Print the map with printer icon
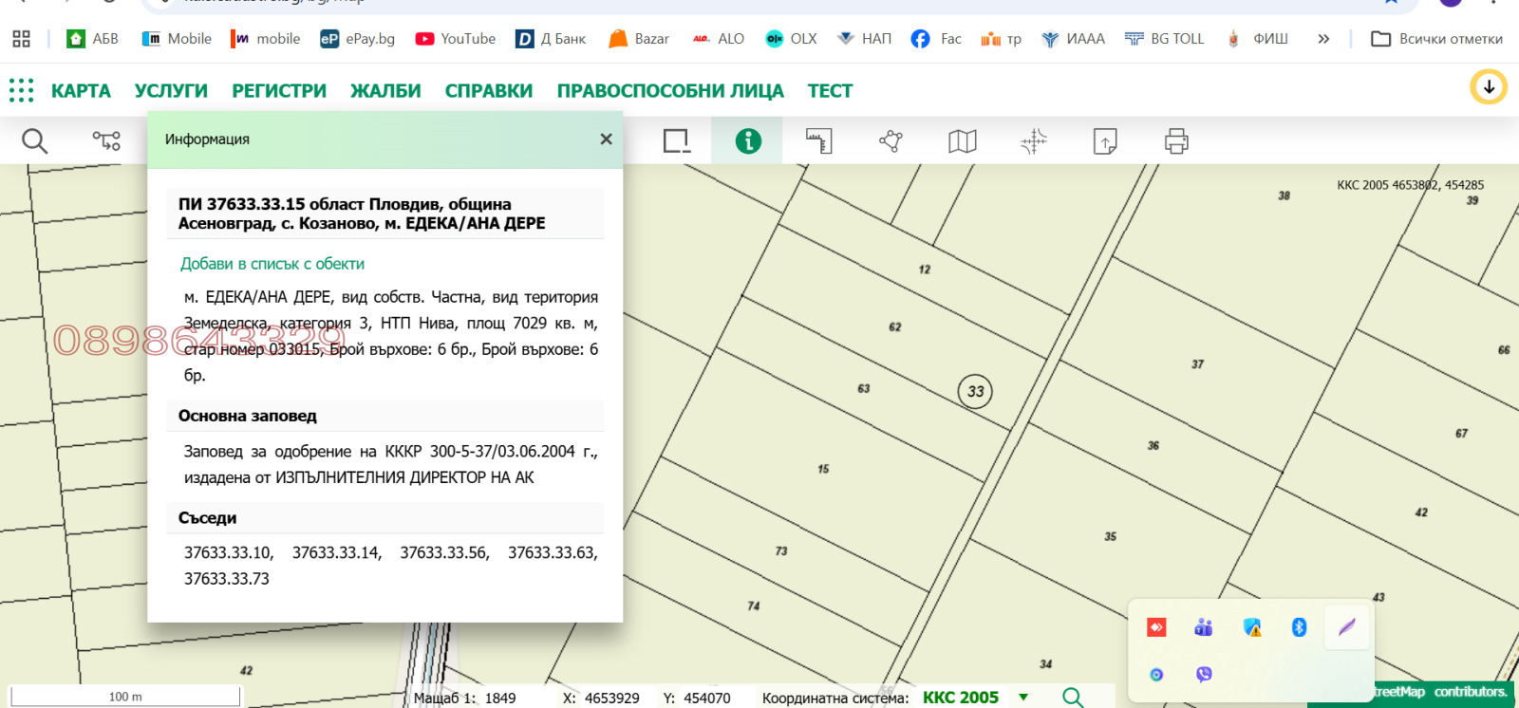 pyautogui.click(x=1176, y=141)
